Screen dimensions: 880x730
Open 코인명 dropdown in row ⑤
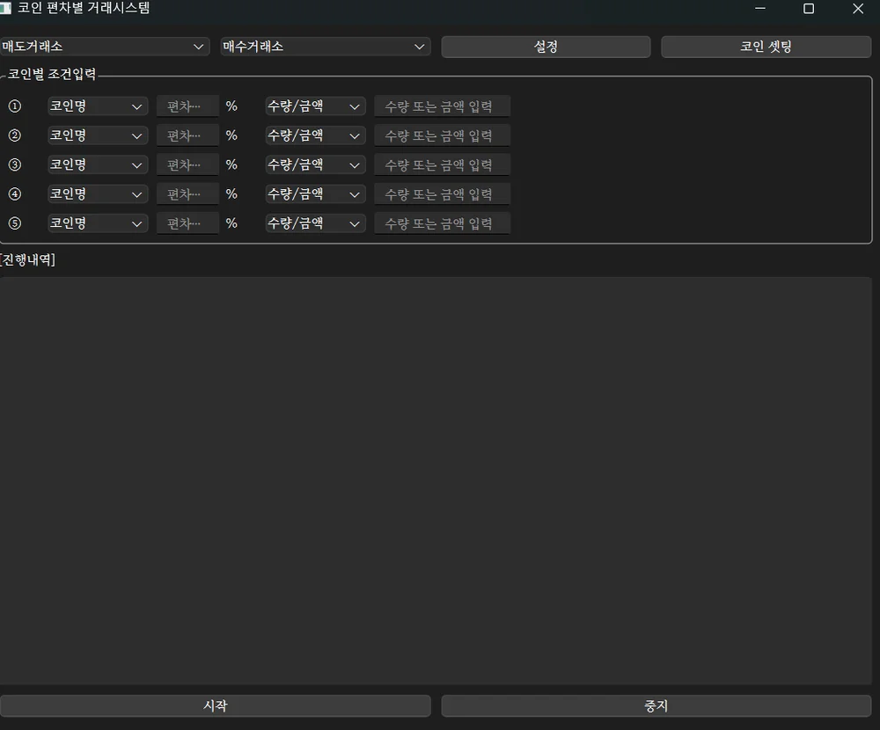[98, 223]
